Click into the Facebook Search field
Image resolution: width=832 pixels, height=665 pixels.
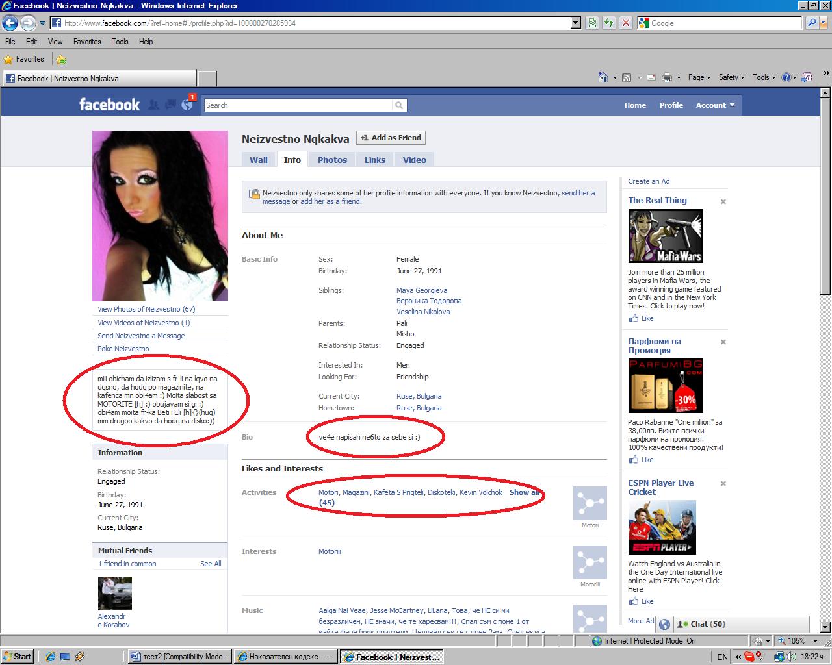pyautogui.click(x=299, y=105)
